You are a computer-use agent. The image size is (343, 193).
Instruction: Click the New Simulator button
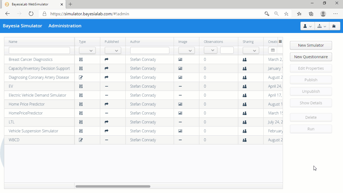tap(311, 45)
